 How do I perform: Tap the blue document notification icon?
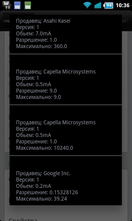(x=17, y=5)
